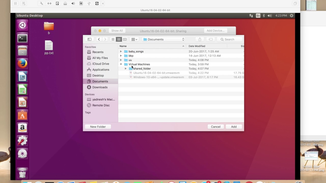Select yadnesh's Mac device in sidebar

tap(100, 99)
